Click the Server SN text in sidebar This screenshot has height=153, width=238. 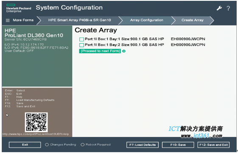pyautogui.click(x=25, y=39)
